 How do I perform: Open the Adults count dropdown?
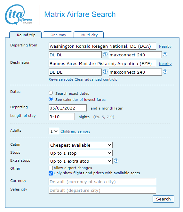(x=54, y=131)
